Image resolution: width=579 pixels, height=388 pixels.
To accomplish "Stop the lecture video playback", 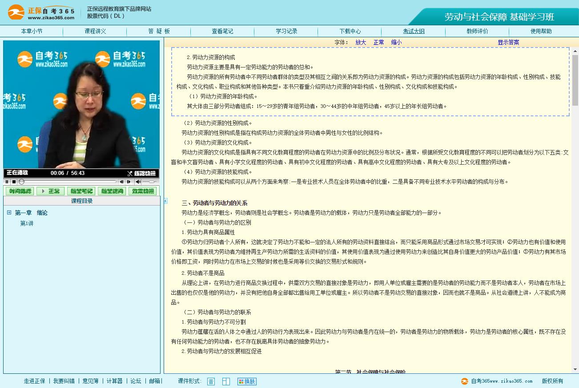I will (x=14, y=182).
